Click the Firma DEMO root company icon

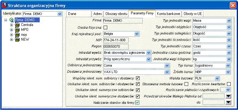[x=11, y=20]
